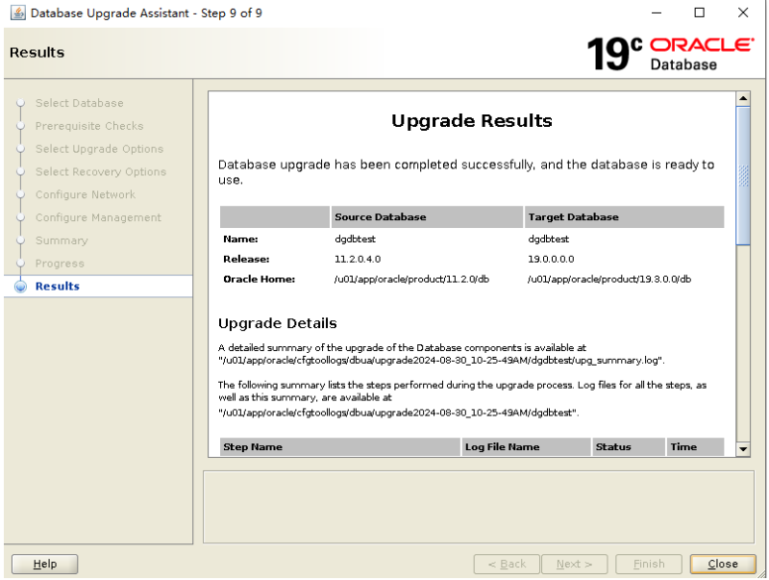Click the Upgrade Results heading

472,120
